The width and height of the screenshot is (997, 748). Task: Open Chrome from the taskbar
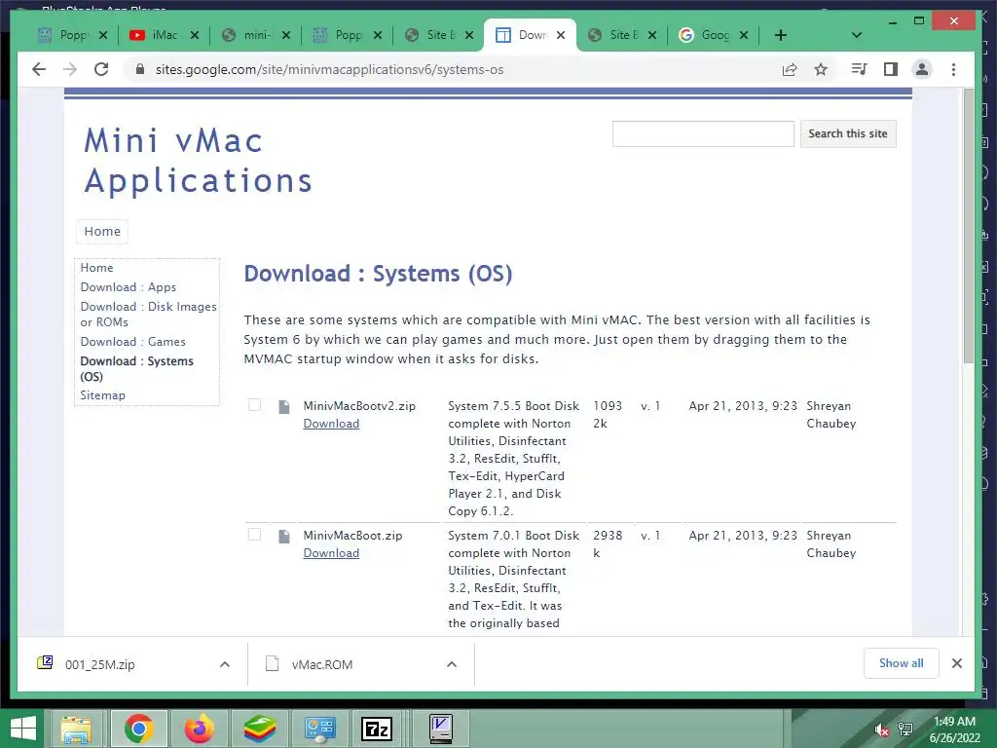click(138, 729)
